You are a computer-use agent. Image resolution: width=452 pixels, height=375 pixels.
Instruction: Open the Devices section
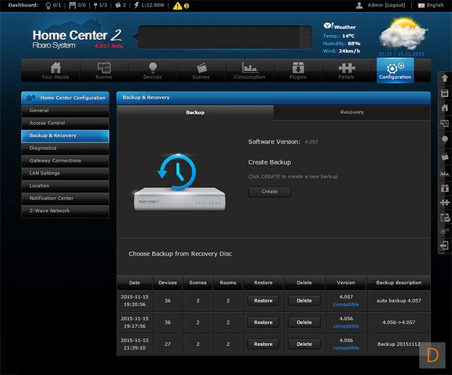(153, 71)
